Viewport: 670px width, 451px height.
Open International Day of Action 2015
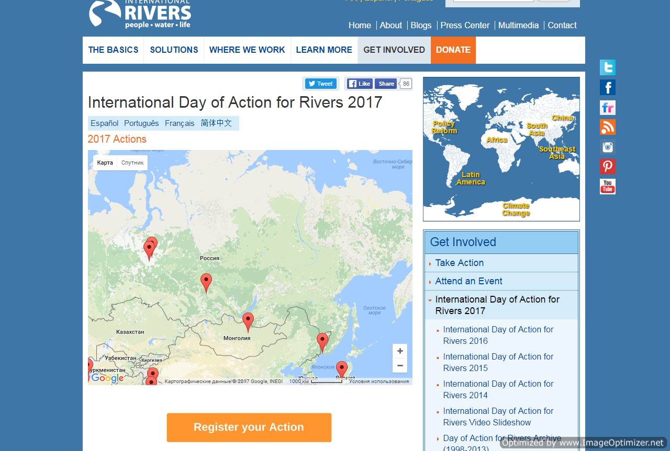coord(498,362)
